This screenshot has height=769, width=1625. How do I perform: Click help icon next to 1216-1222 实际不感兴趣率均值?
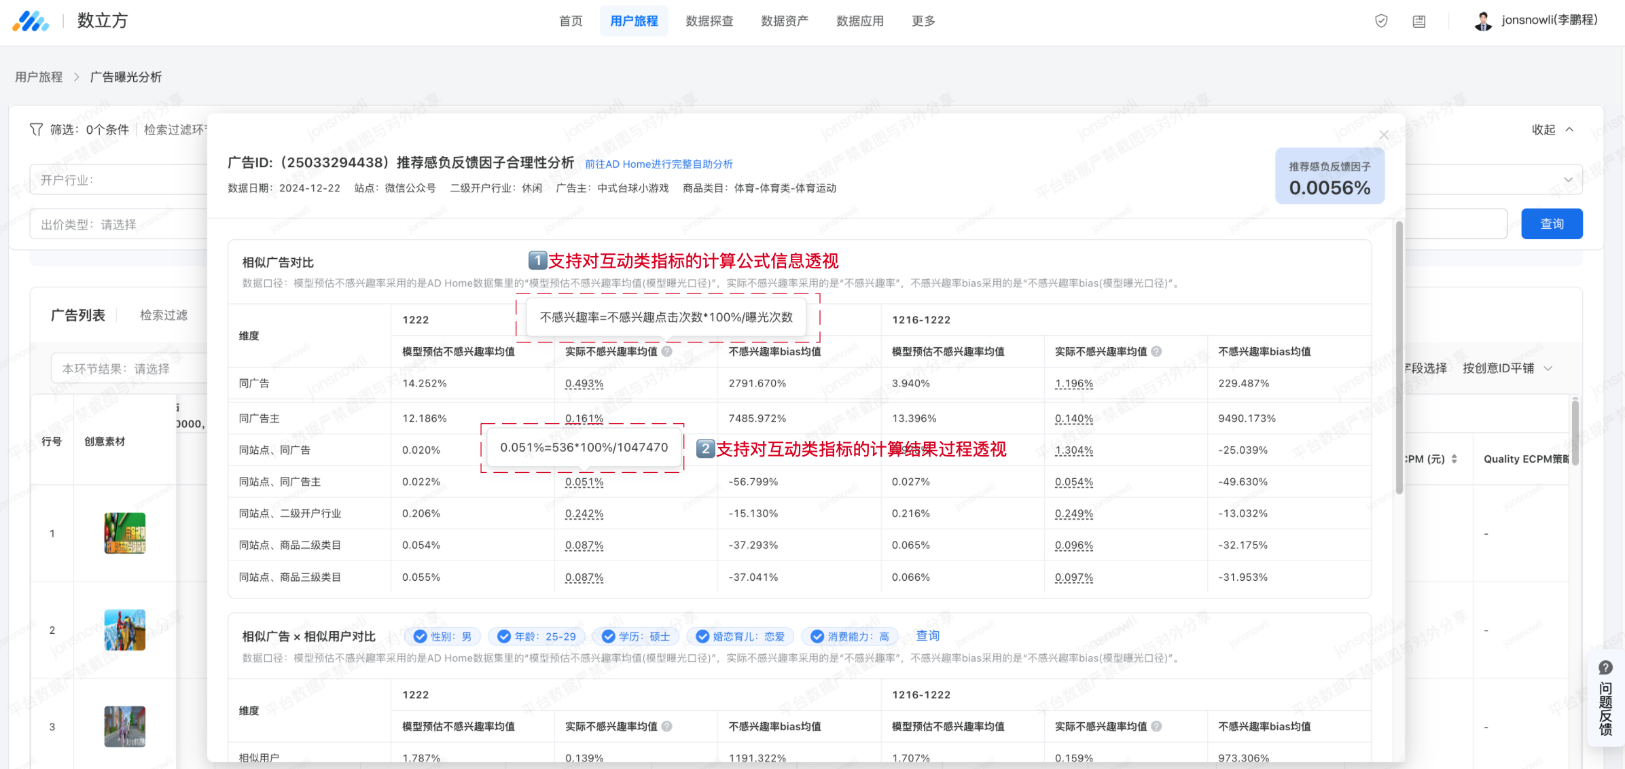(x=1156, y=351)
